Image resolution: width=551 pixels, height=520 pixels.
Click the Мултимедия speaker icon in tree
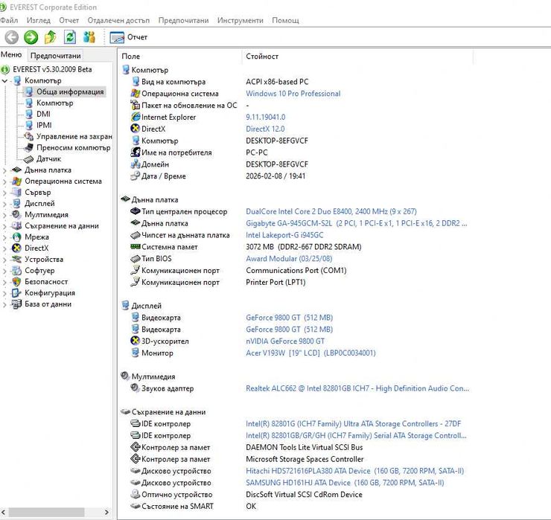(16, 214)
